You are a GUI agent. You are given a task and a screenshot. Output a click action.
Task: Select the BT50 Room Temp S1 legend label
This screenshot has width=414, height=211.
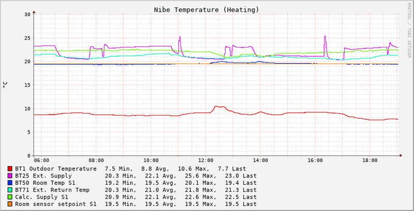pos(45,183)
